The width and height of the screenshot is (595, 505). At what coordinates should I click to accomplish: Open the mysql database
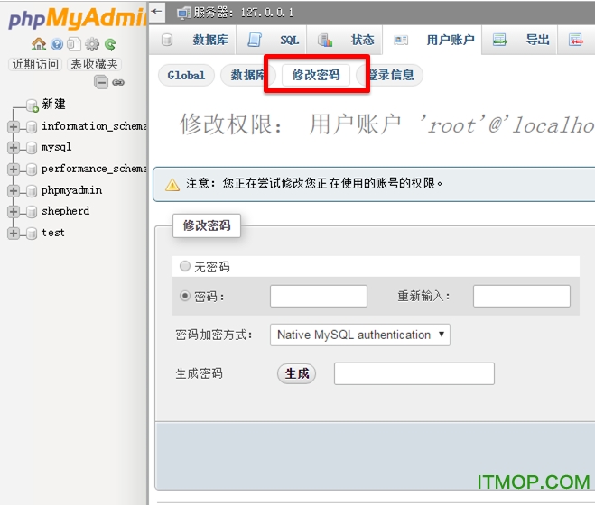56,148
